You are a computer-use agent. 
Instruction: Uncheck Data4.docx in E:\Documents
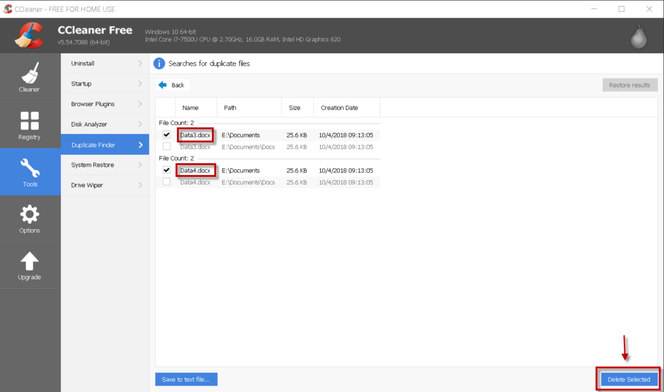(167, 170)
